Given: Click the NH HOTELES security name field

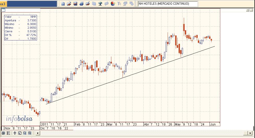Looking at the screenshot, I should click(x=168, y=4).
